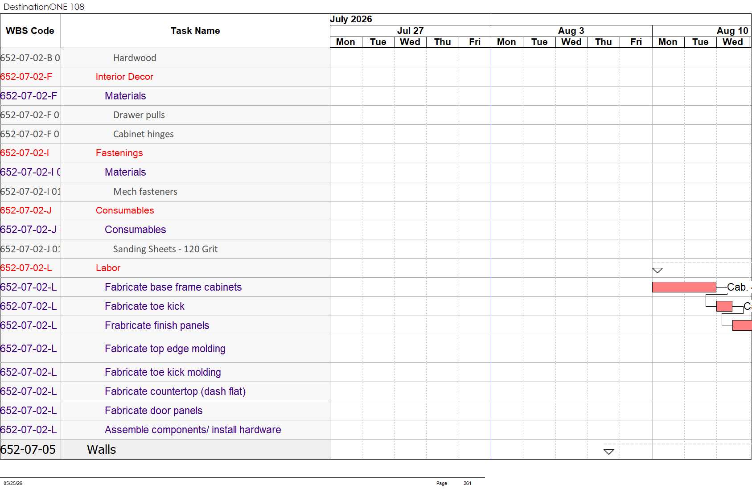Select the Mech fasteners task
Viewport: 752px width, 489px height.
click(x=145, y=192)
